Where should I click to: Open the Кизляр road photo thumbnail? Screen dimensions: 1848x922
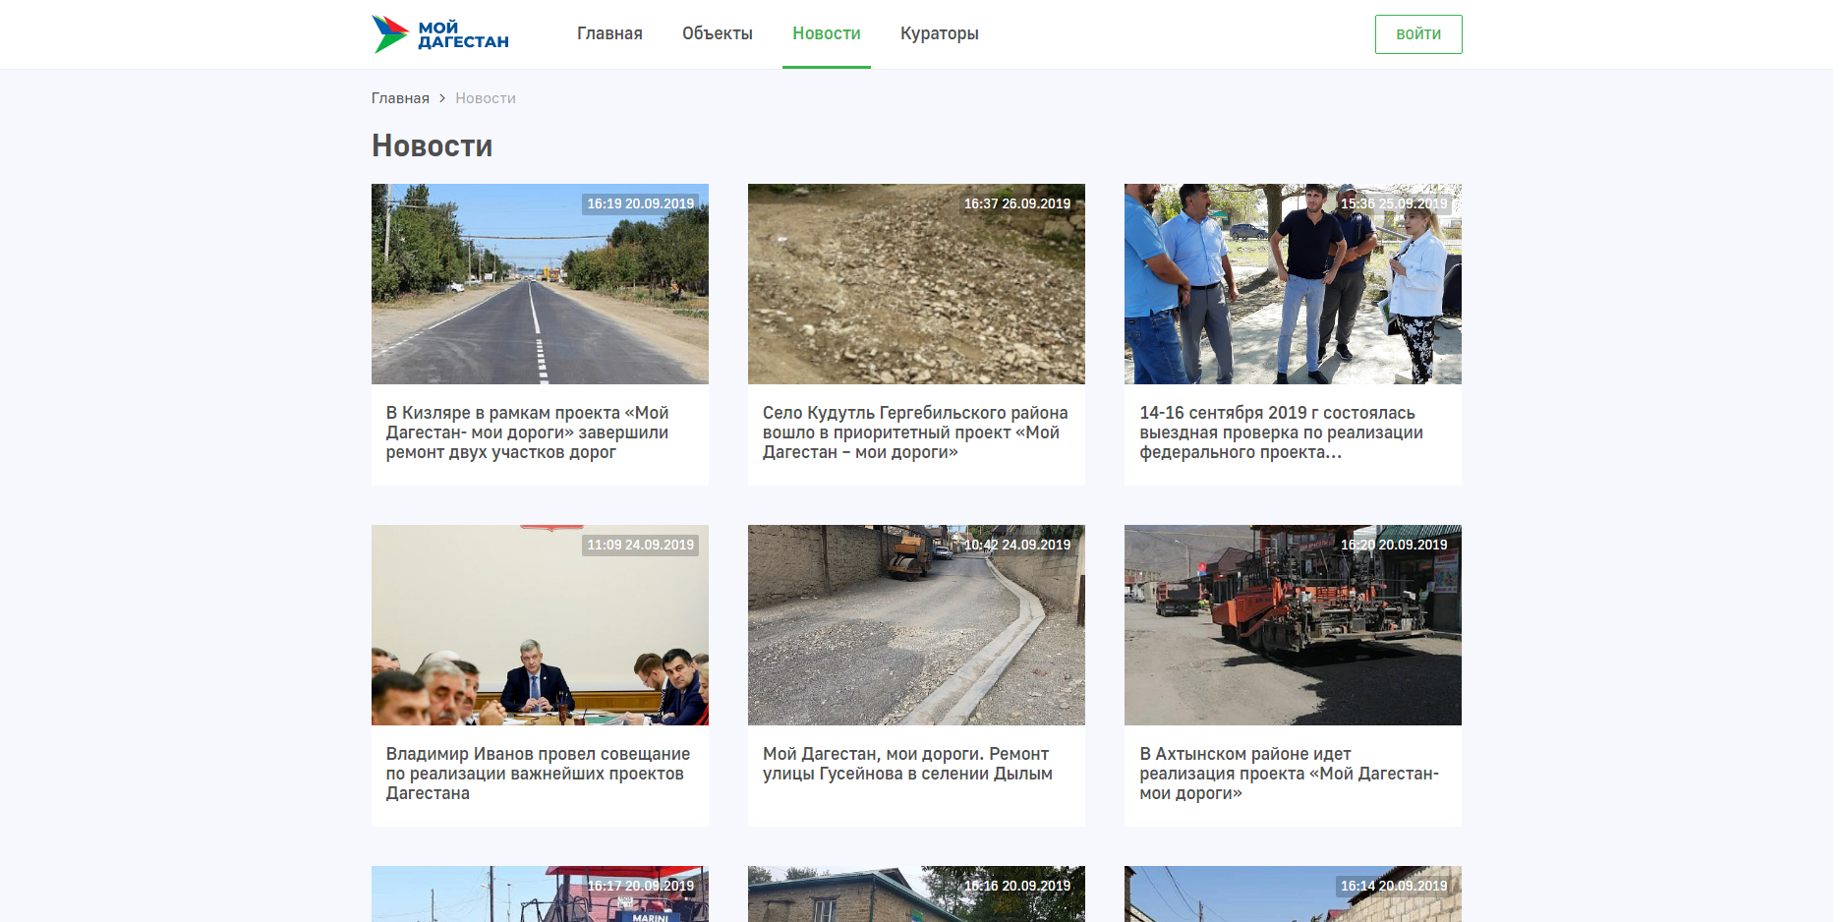tap(540, 284)
